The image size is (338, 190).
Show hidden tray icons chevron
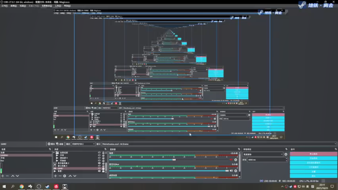(x=282, y=187)
